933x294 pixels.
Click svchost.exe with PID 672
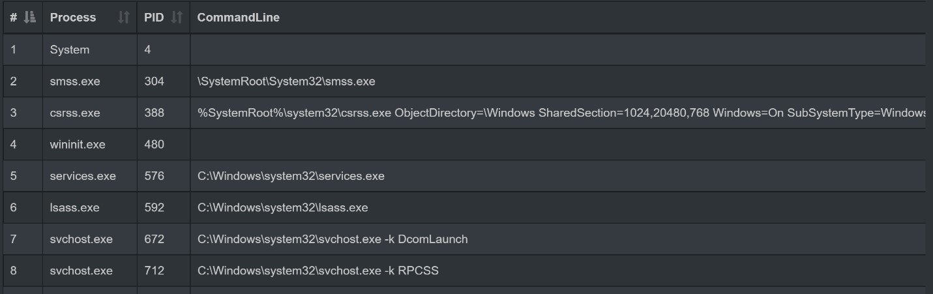(81, 239)
